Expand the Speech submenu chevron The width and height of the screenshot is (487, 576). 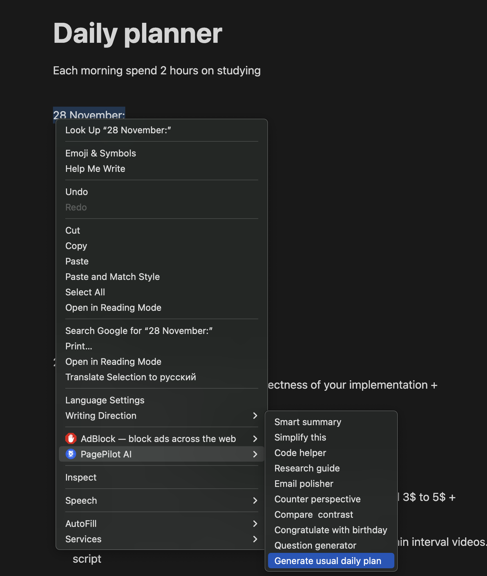tap(255, 501)
